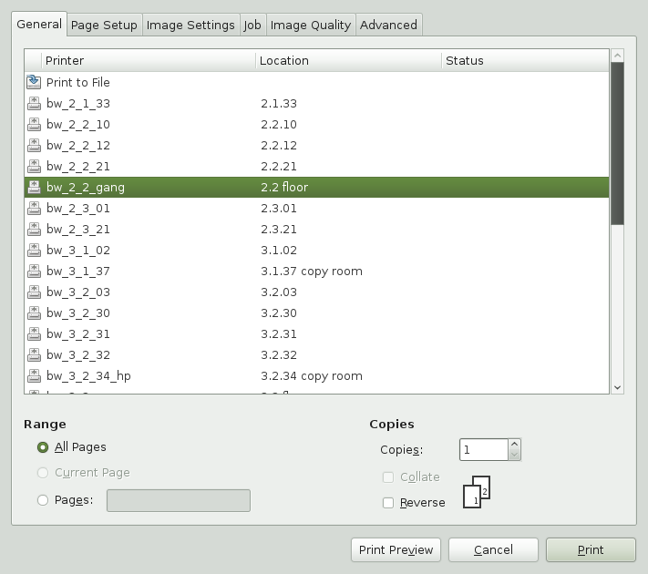Select printer bw_2_2_10

coord(316,125)
